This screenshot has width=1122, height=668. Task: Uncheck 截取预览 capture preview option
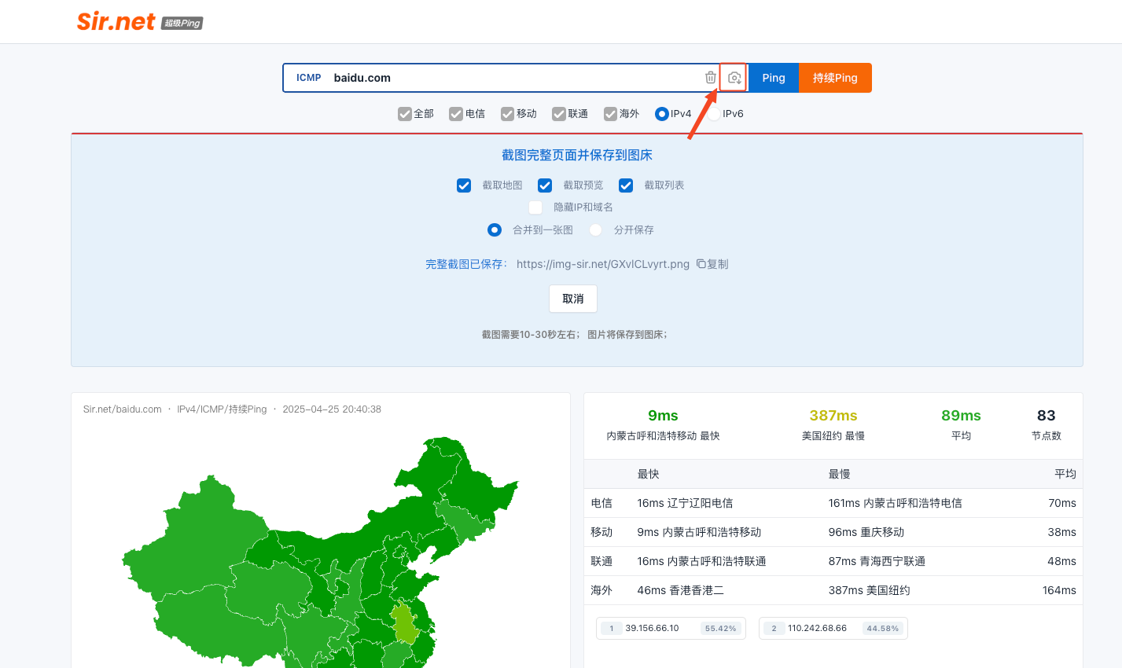(545, 185)
